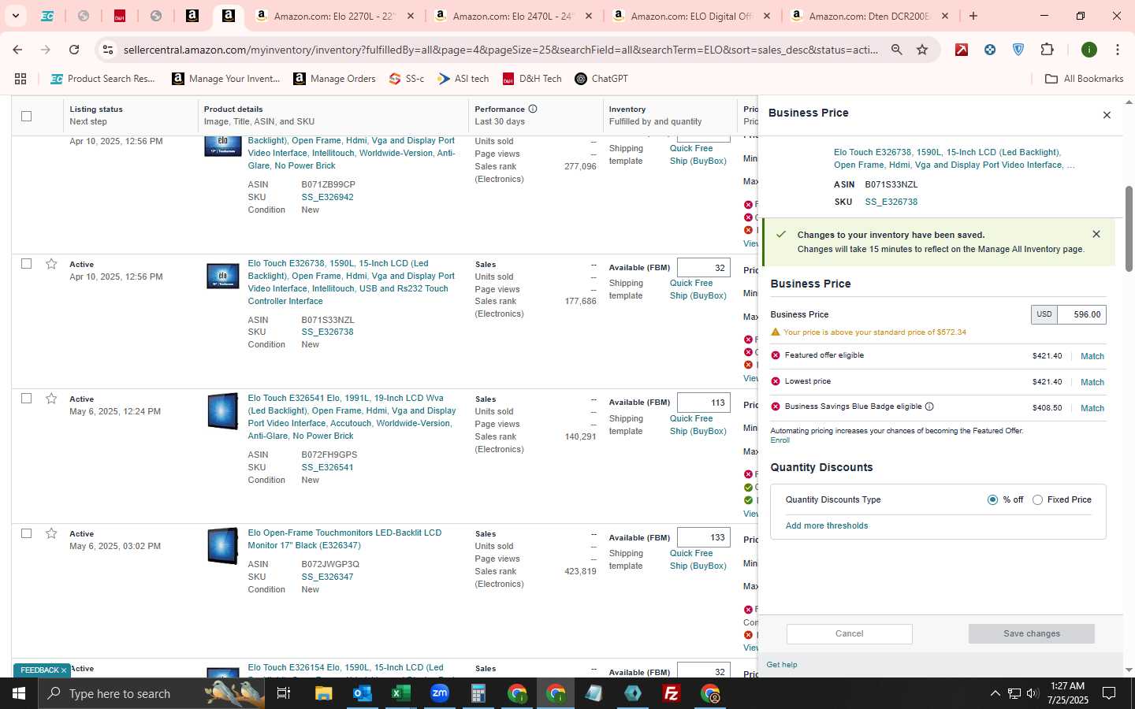The width and height of the screenshot is (1135, 709).
Task: Edit quantity field showing 133
Action: coord(703,537)
